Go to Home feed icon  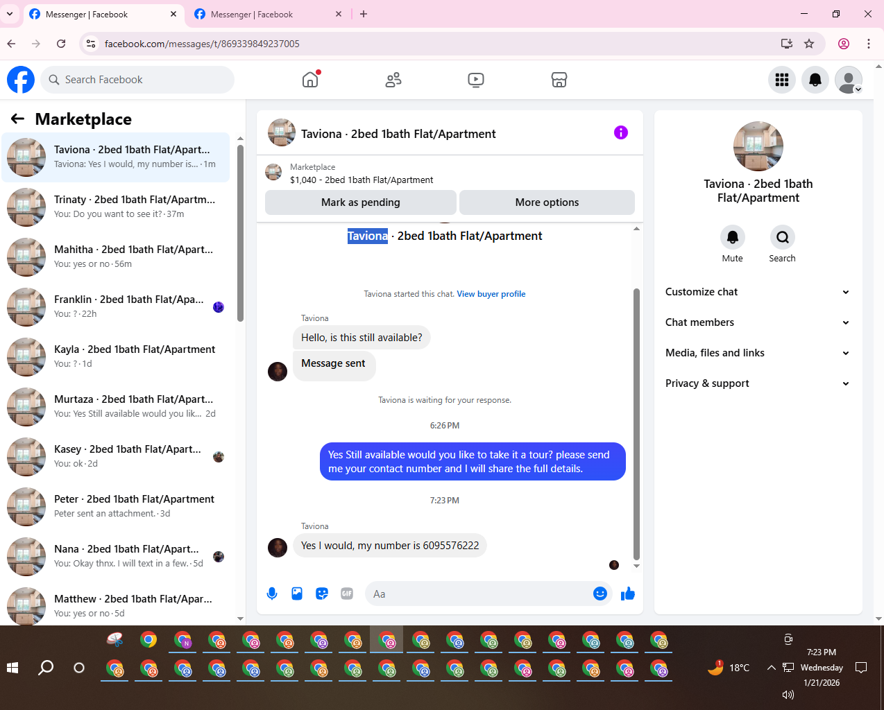click(310, 80)
